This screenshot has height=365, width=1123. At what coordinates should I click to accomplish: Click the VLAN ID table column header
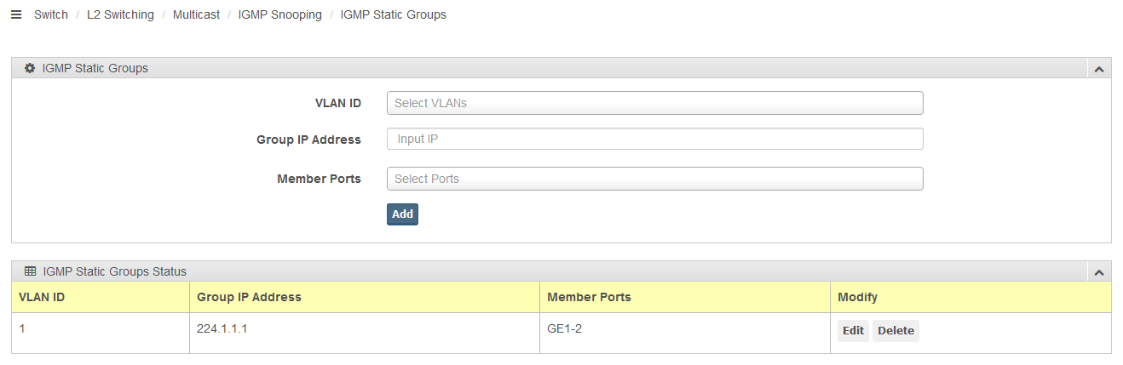coord(42,297)
